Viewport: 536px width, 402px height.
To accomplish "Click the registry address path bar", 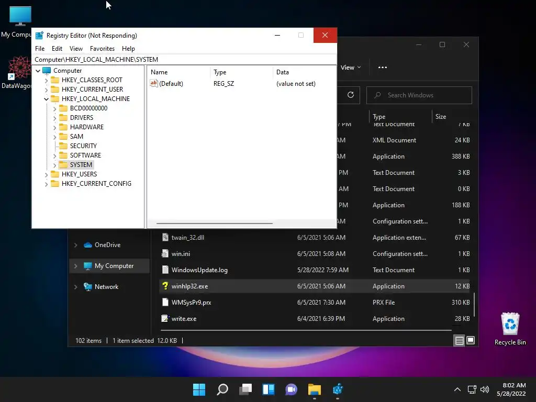I will pos(184,60).
